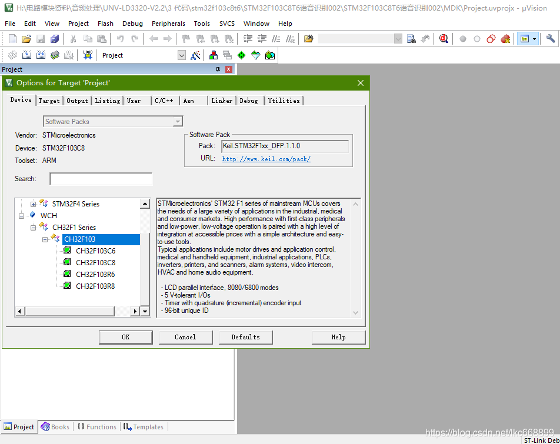This screenshot has width=560, height=444.
Task: Open the window layout dropdown arrow
Action: [534, 39]
